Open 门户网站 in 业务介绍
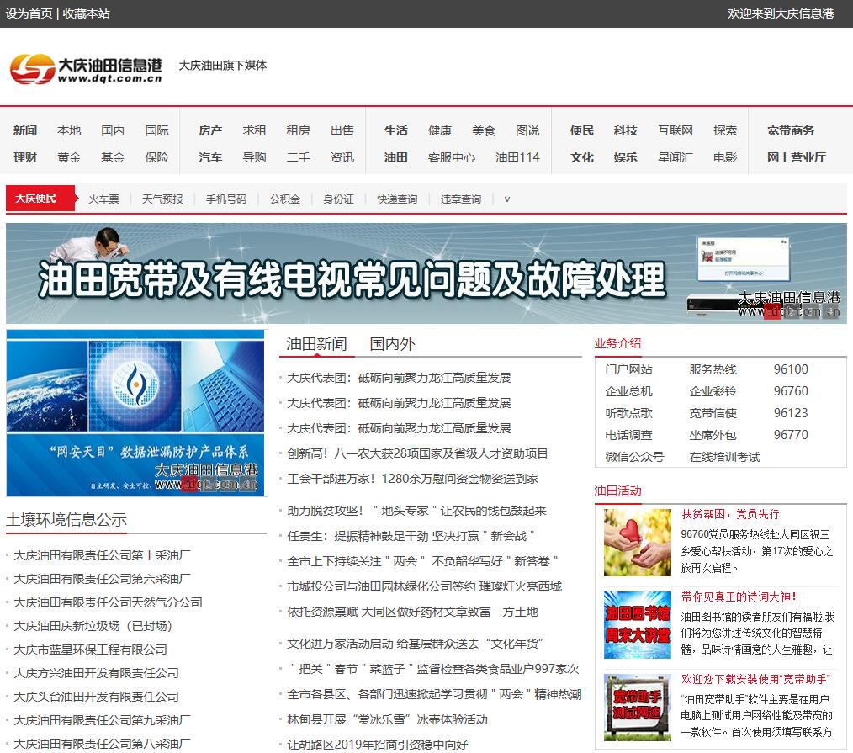 pos(629,369)
